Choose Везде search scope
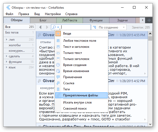The width and height of the screenshot is (158, 132). pyautogui.click(x=81, y=34)
